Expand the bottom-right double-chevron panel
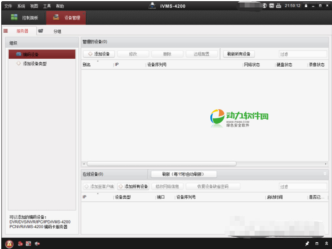Image resolution: width=332 pixels, height=249 pixels. pyautogui.click(x=326, y=244)
